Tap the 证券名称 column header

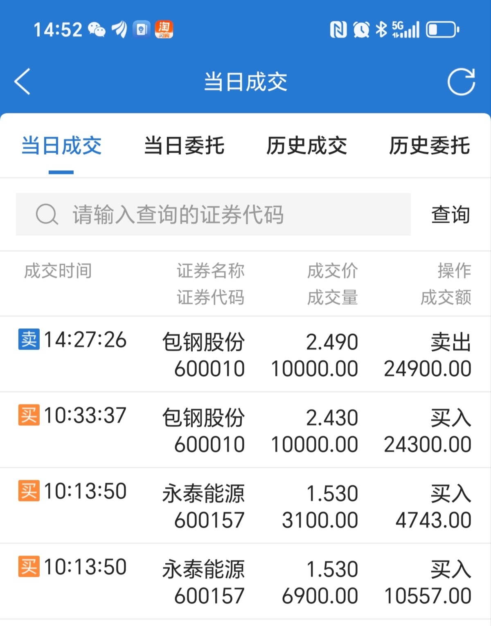tap(211, 271)
